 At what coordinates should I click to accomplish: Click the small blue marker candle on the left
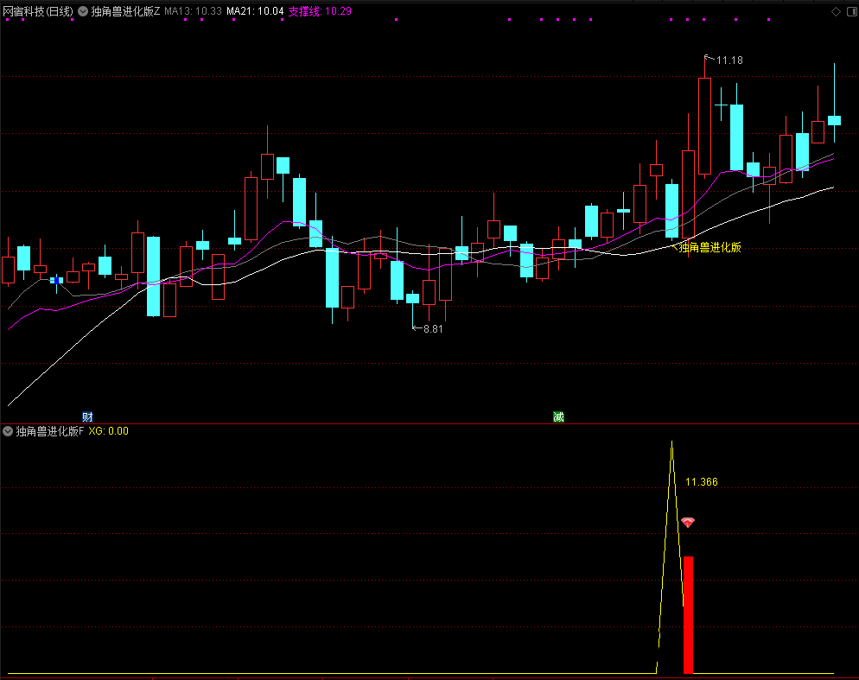[57, 280]
